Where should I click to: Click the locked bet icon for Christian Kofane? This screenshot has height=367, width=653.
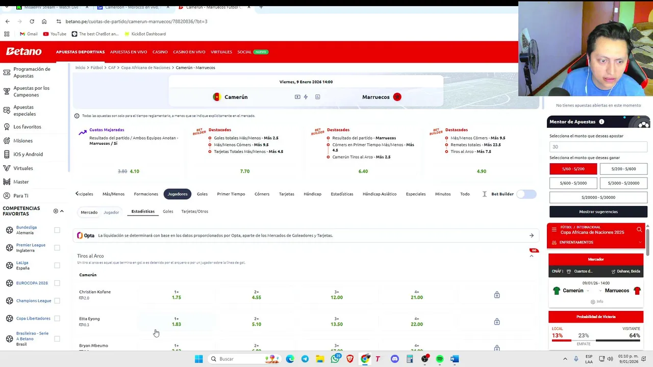pyautogui.click(x=497, y=295)
